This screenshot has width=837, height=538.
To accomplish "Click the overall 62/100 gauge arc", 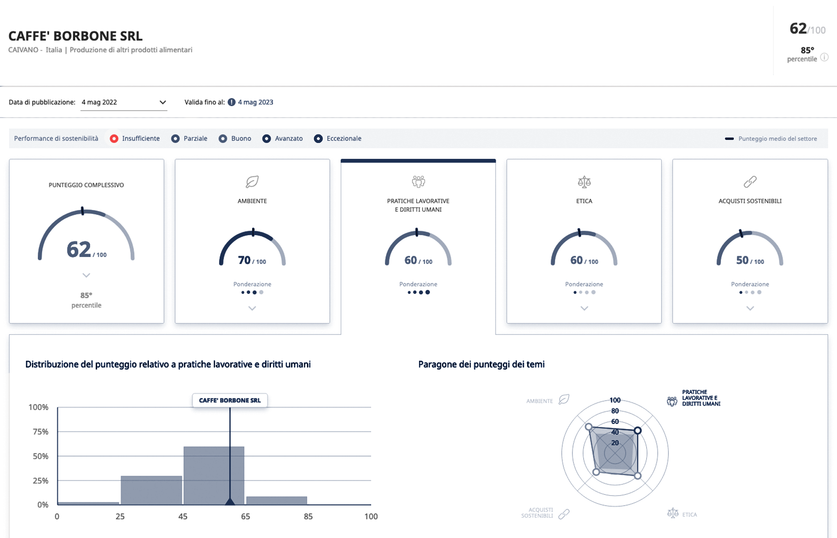I will (x=86, y=233).
